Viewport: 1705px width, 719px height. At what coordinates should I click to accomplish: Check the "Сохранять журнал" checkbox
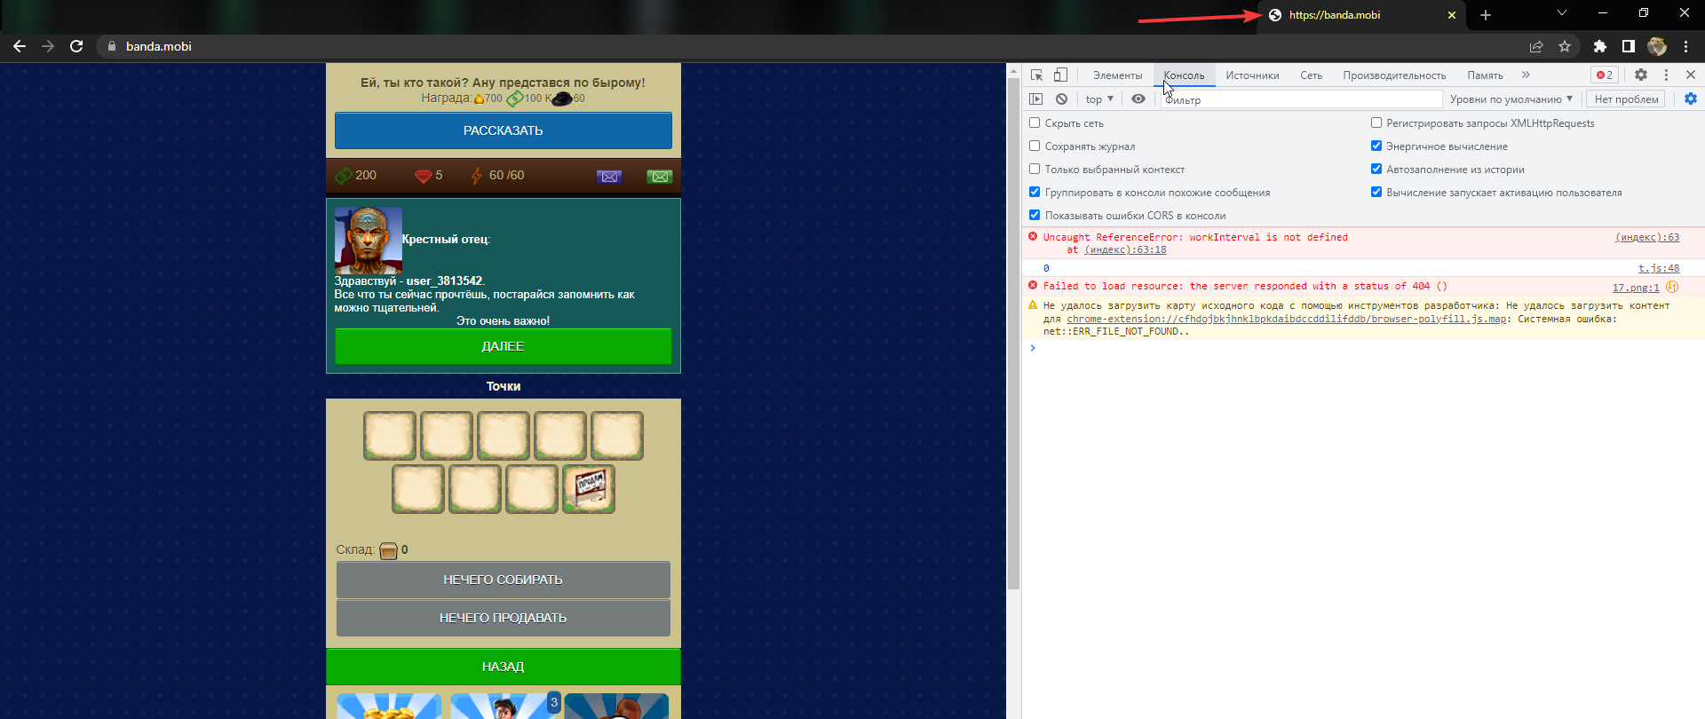(1035, 146)
